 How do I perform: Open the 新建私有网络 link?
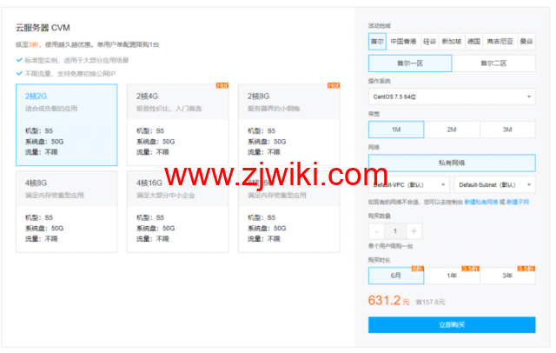(480, 202)
